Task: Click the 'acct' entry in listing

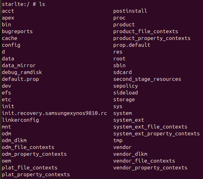Action: click(8, 11)
